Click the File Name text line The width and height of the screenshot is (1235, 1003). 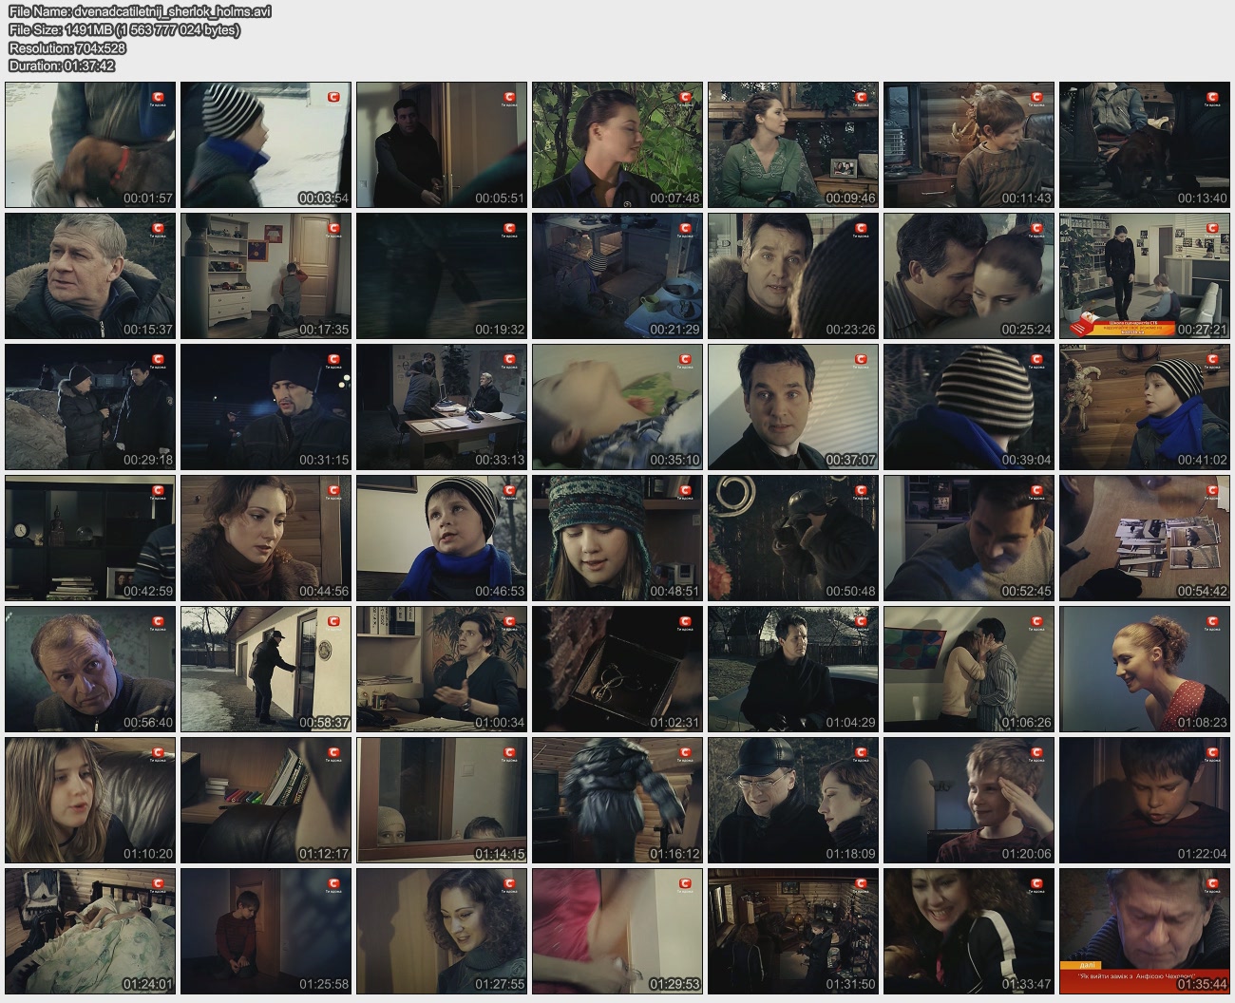pos(140,11)
